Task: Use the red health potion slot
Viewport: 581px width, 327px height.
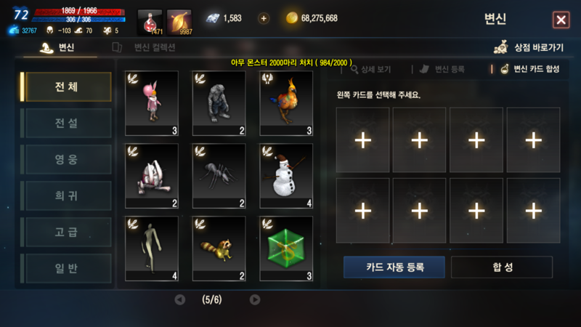Action: pyautogui.click(x=150, y=23)
